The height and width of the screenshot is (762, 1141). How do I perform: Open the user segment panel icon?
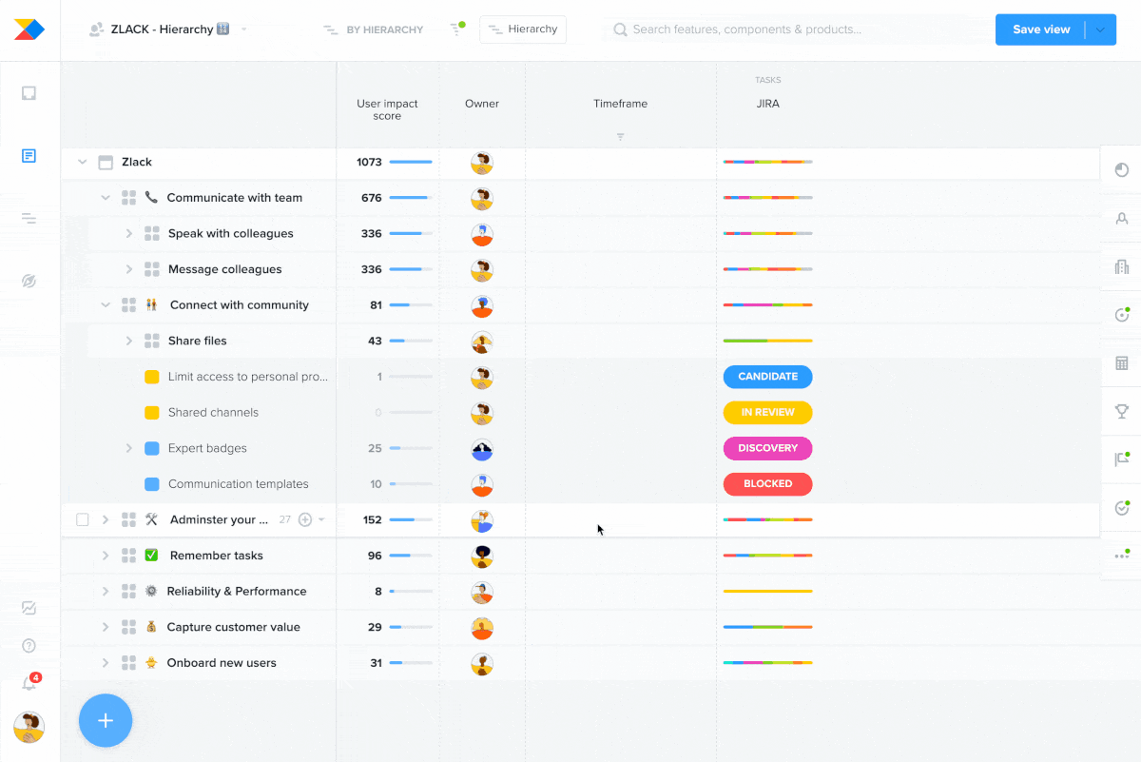(1122, 218)
